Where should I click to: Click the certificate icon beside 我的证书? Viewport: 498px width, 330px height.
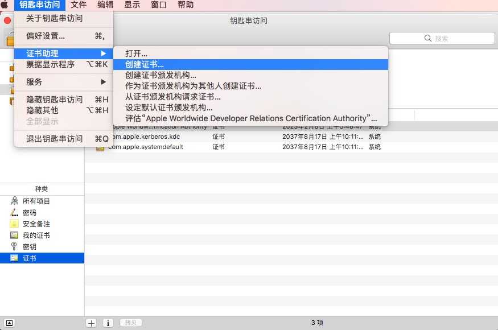[x=14, y=235]
